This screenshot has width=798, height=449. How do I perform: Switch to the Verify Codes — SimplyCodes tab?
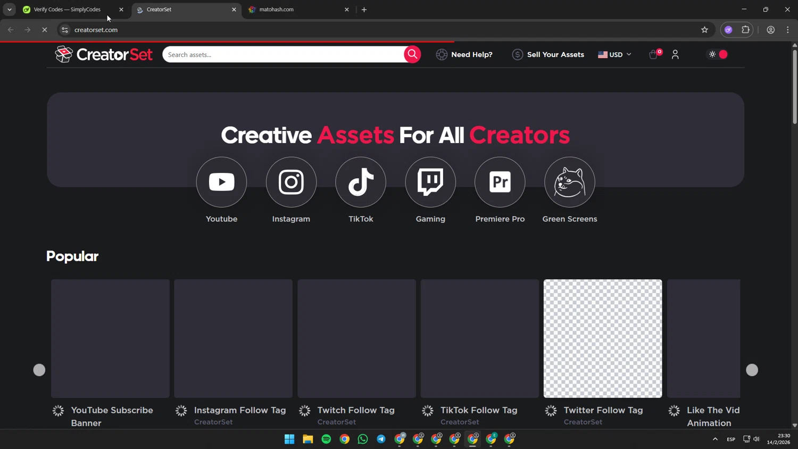(67, 10)
